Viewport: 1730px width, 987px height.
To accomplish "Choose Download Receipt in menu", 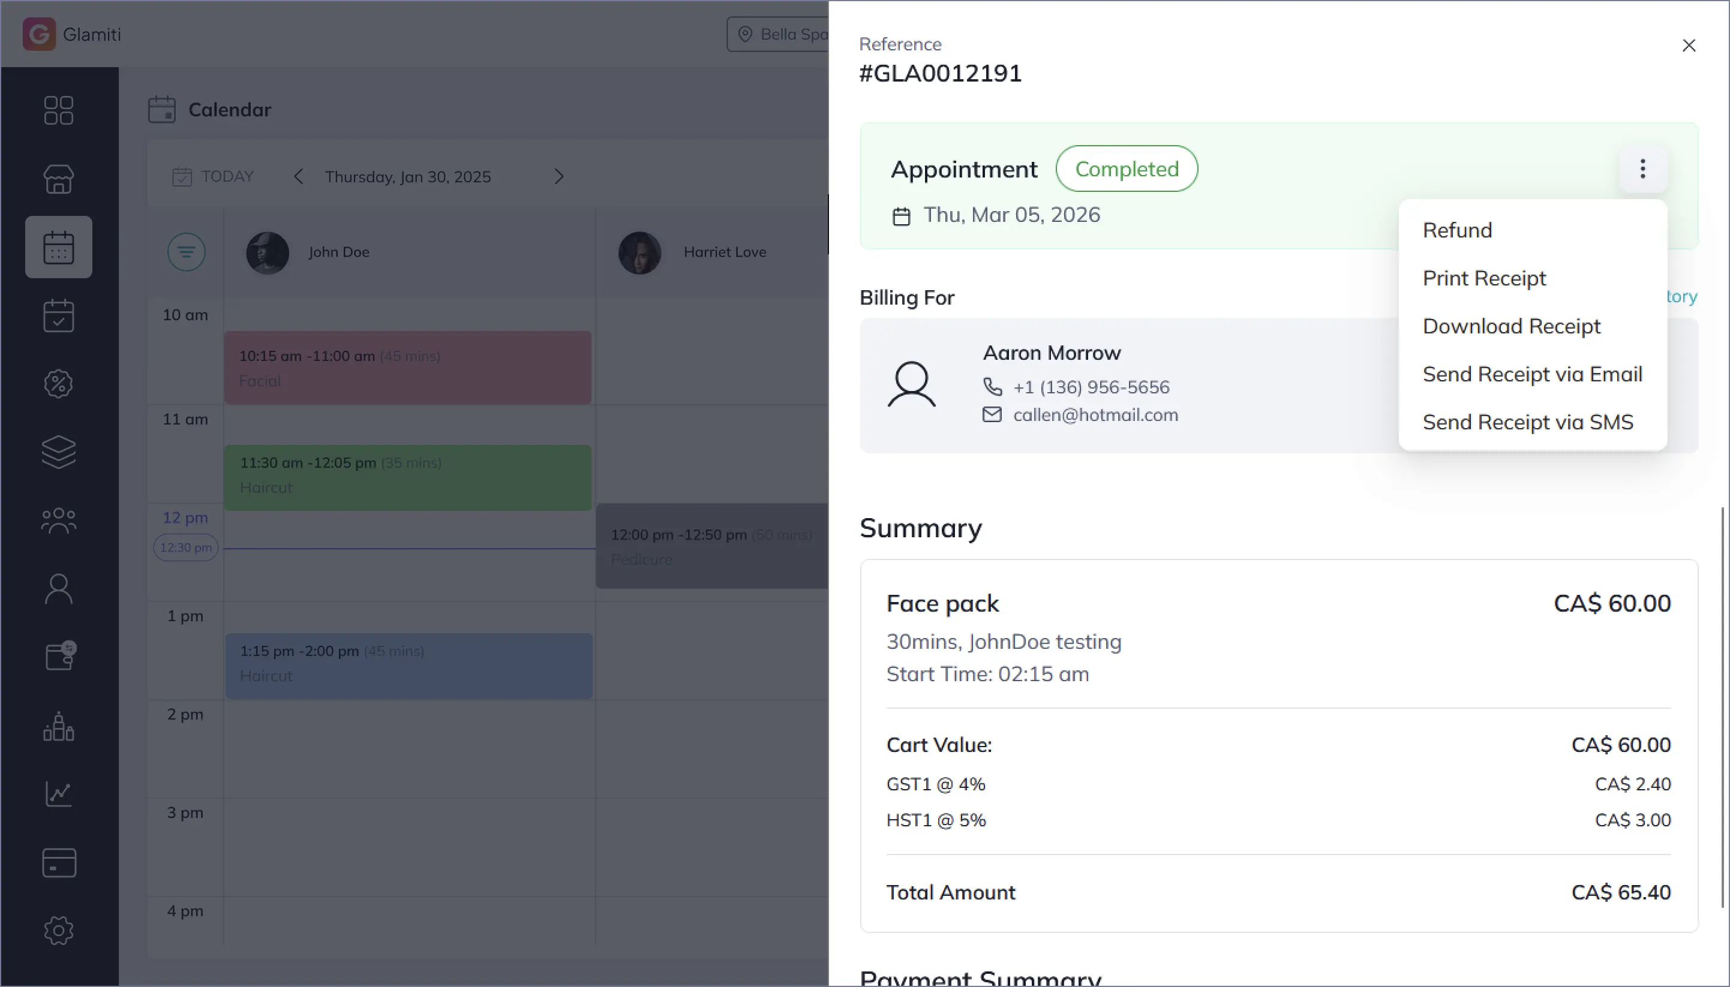I will tap(1511, 327).
